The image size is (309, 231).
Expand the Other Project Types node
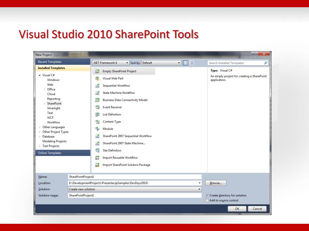tap(40, 132)
